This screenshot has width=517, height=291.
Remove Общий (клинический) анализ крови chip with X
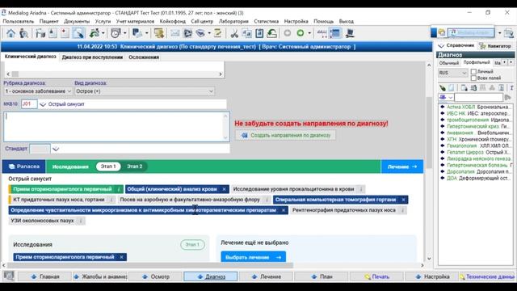[224, 189]
